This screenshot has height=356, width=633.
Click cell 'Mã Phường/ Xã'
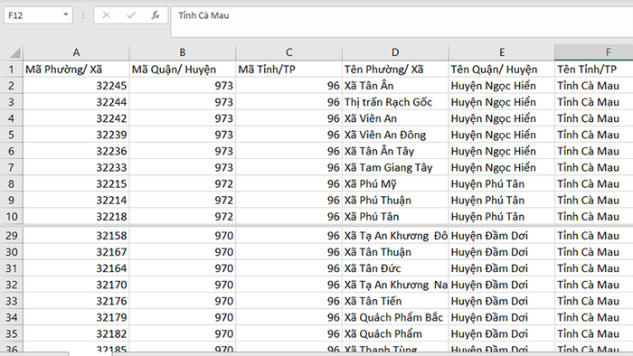click(76, 70)
